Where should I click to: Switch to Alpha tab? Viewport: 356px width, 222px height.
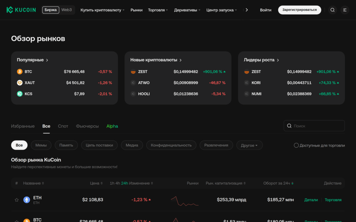tap(112, 126)
